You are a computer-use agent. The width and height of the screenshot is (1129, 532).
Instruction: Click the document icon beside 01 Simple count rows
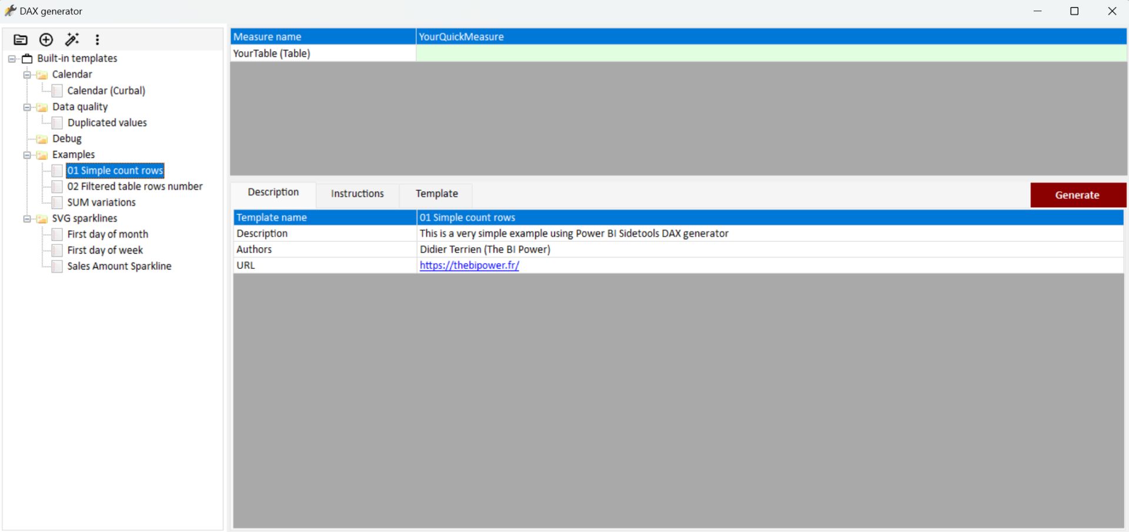[57, 170]
